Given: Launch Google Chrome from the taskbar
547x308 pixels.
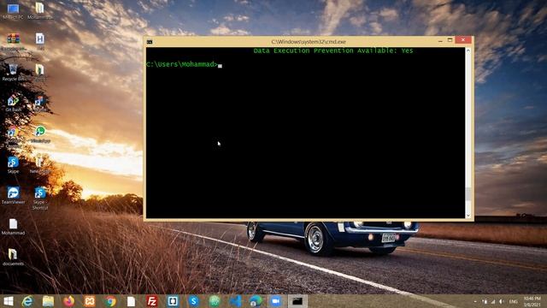Looking at the screenshot, I should [110, 301].
